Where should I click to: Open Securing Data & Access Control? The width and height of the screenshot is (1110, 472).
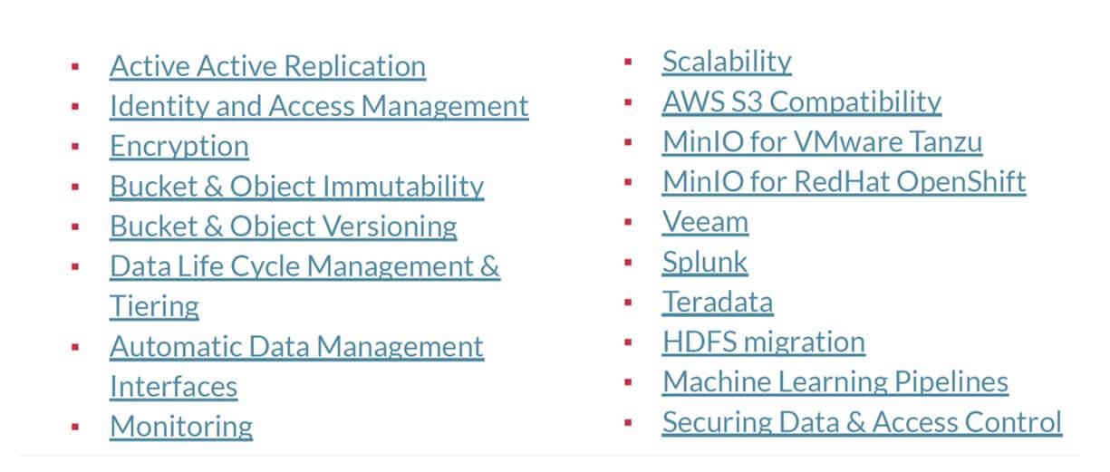pos(862,421)
